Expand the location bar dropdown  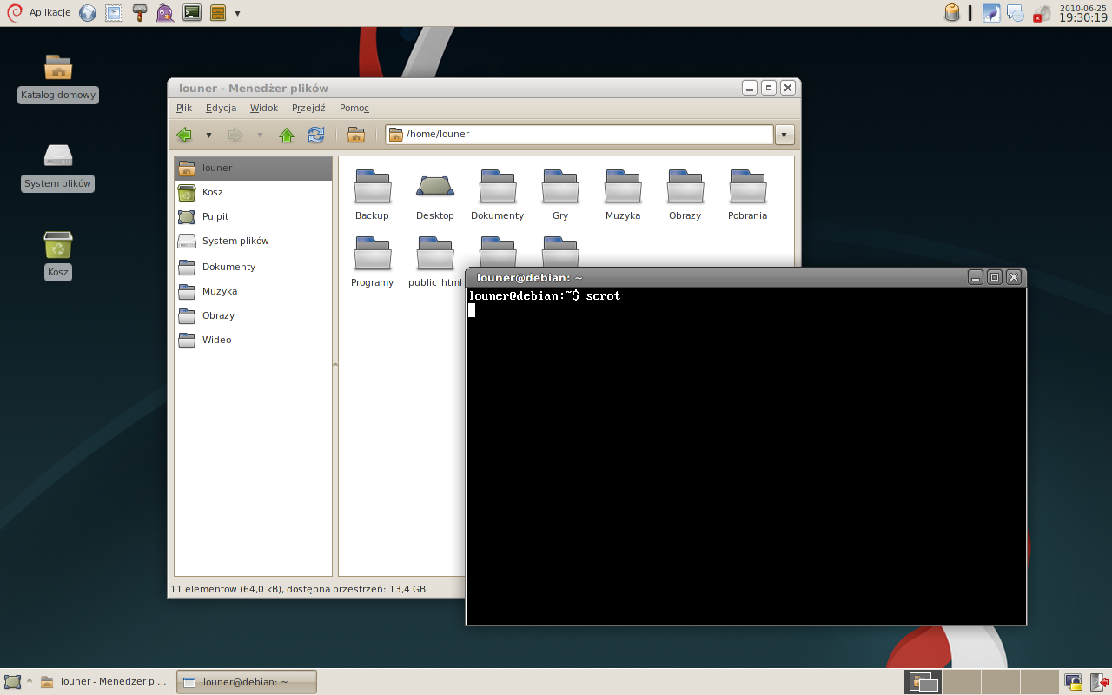point(784,135)
